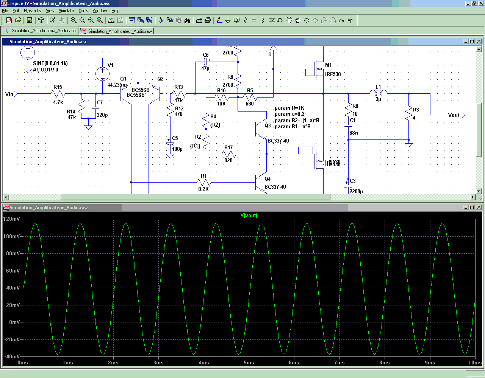Select the Inductor component tool
Image resolution: width=485 pixels, height=378 pixels.
click(263, 20)
